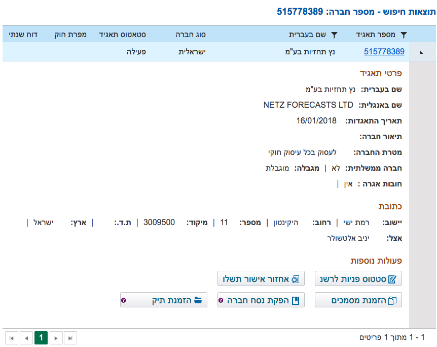Click company type cell ישראלית

point(192,52)
